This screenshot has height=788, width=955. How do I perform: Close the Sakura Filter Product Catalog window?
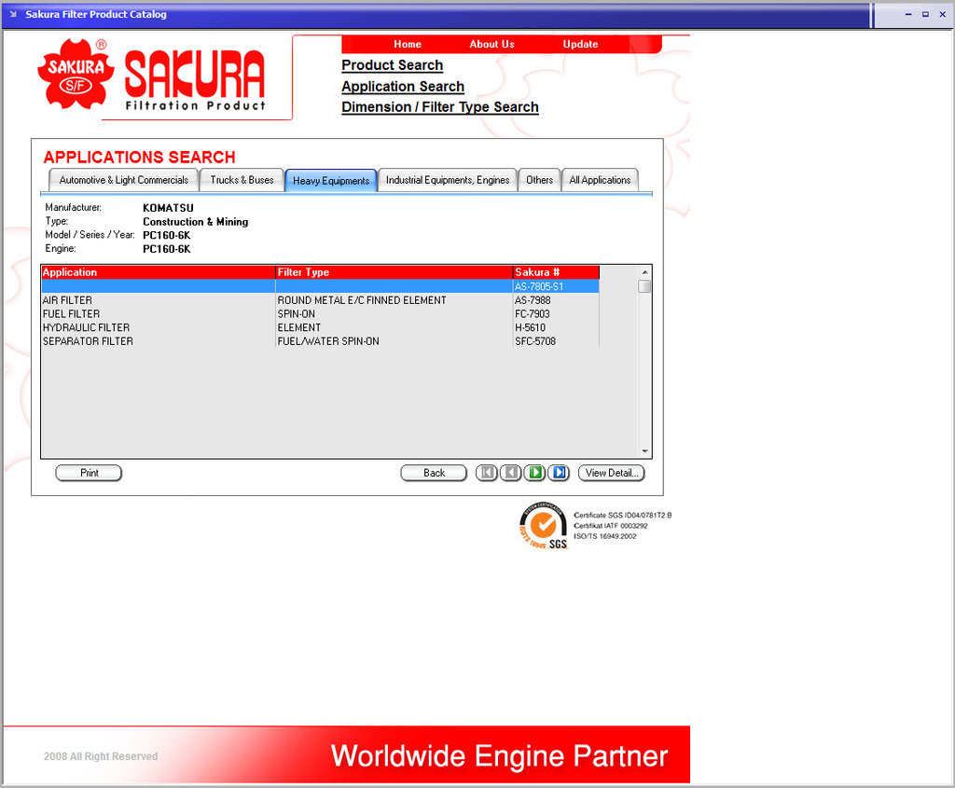(942, 14)
